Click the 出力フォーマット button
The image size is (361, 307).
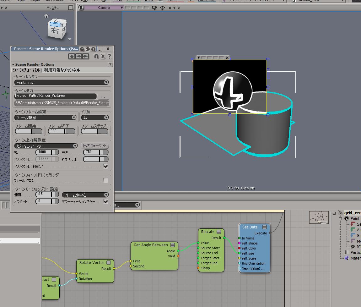pos(95,146)
